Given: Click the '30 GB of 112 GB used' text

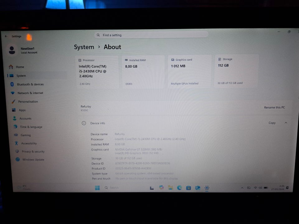Looking at the screenshot, I should point(230,83).
